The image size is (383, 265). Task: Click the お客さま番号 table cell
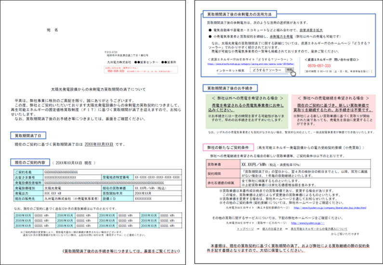(x=28, y=177)
